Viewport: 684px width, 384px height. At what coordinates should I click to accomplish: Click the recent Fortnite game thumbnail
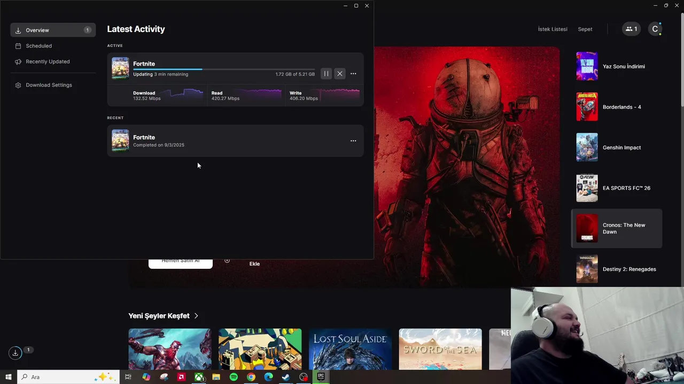[x=120, y=141]
